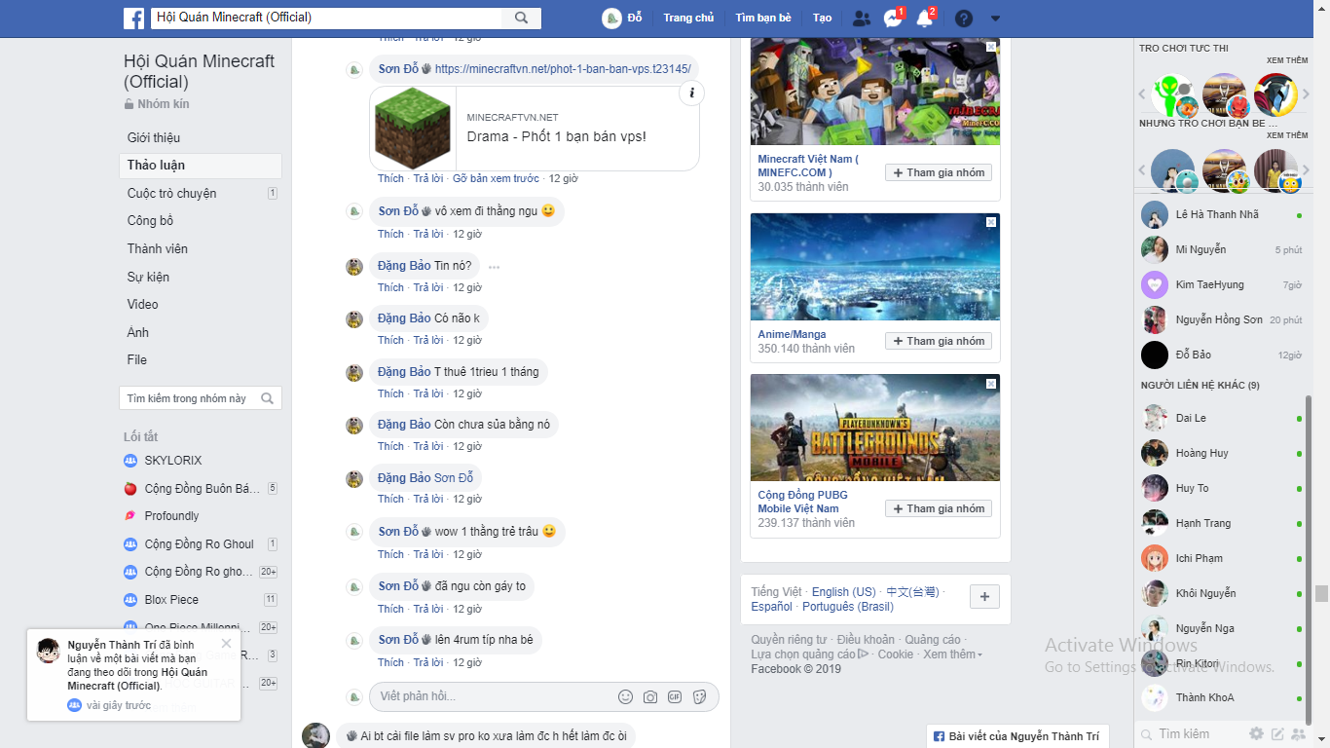This screenshot has width=1330, height=748.
Task: Open the more options dots beside 'Tin nó?' comment
Action: point(494,267)
